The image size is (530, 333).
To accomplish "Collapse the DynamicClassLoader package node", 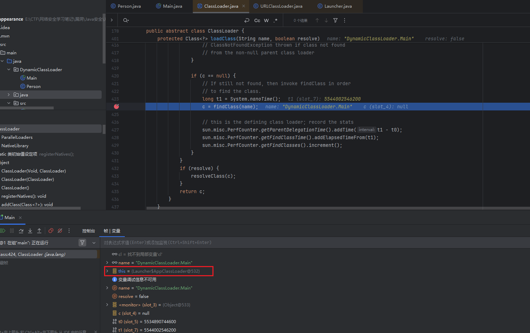I will (x=9, y=69).
